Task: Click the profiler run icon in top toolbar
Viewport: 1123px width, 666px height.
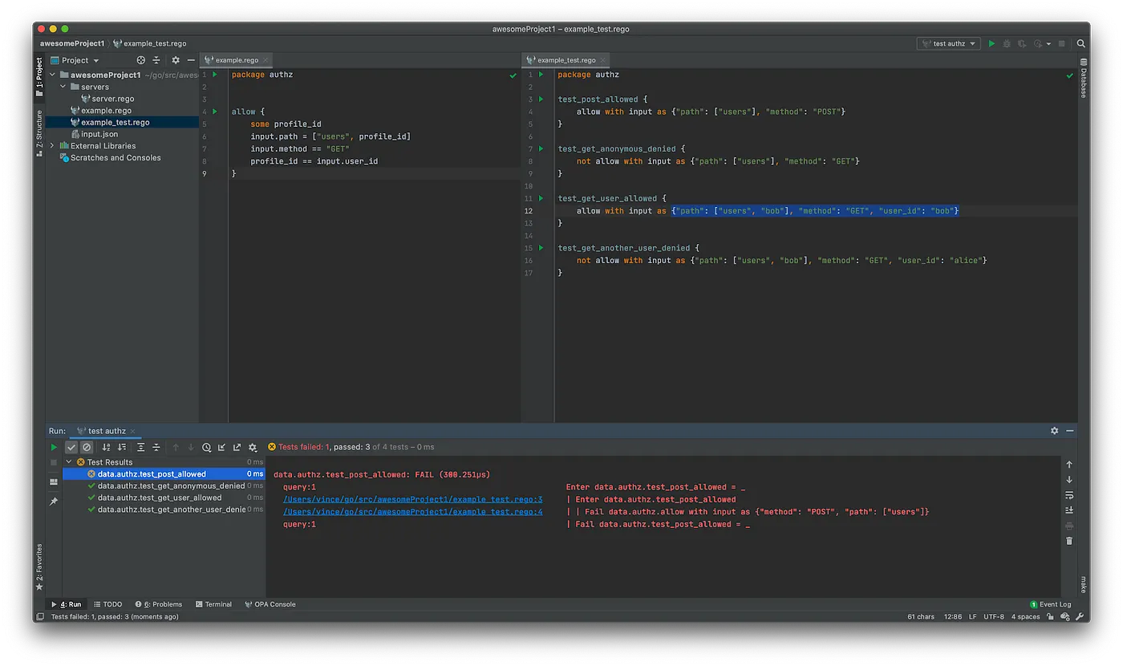Action: click(1038, 43)
